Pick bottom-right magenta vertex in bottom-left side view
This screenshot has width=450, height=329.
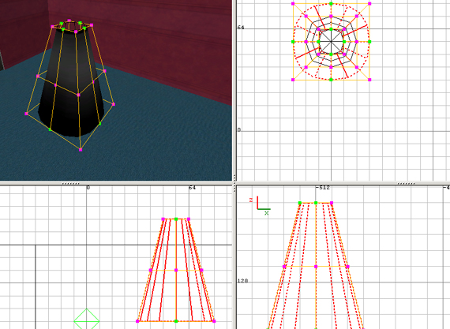point(214,321)
